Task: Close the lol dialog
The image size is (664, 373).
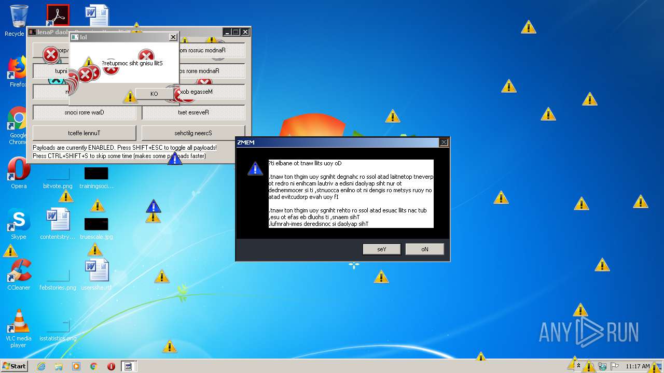Action: pyautogui.click(x=173, y=37)
